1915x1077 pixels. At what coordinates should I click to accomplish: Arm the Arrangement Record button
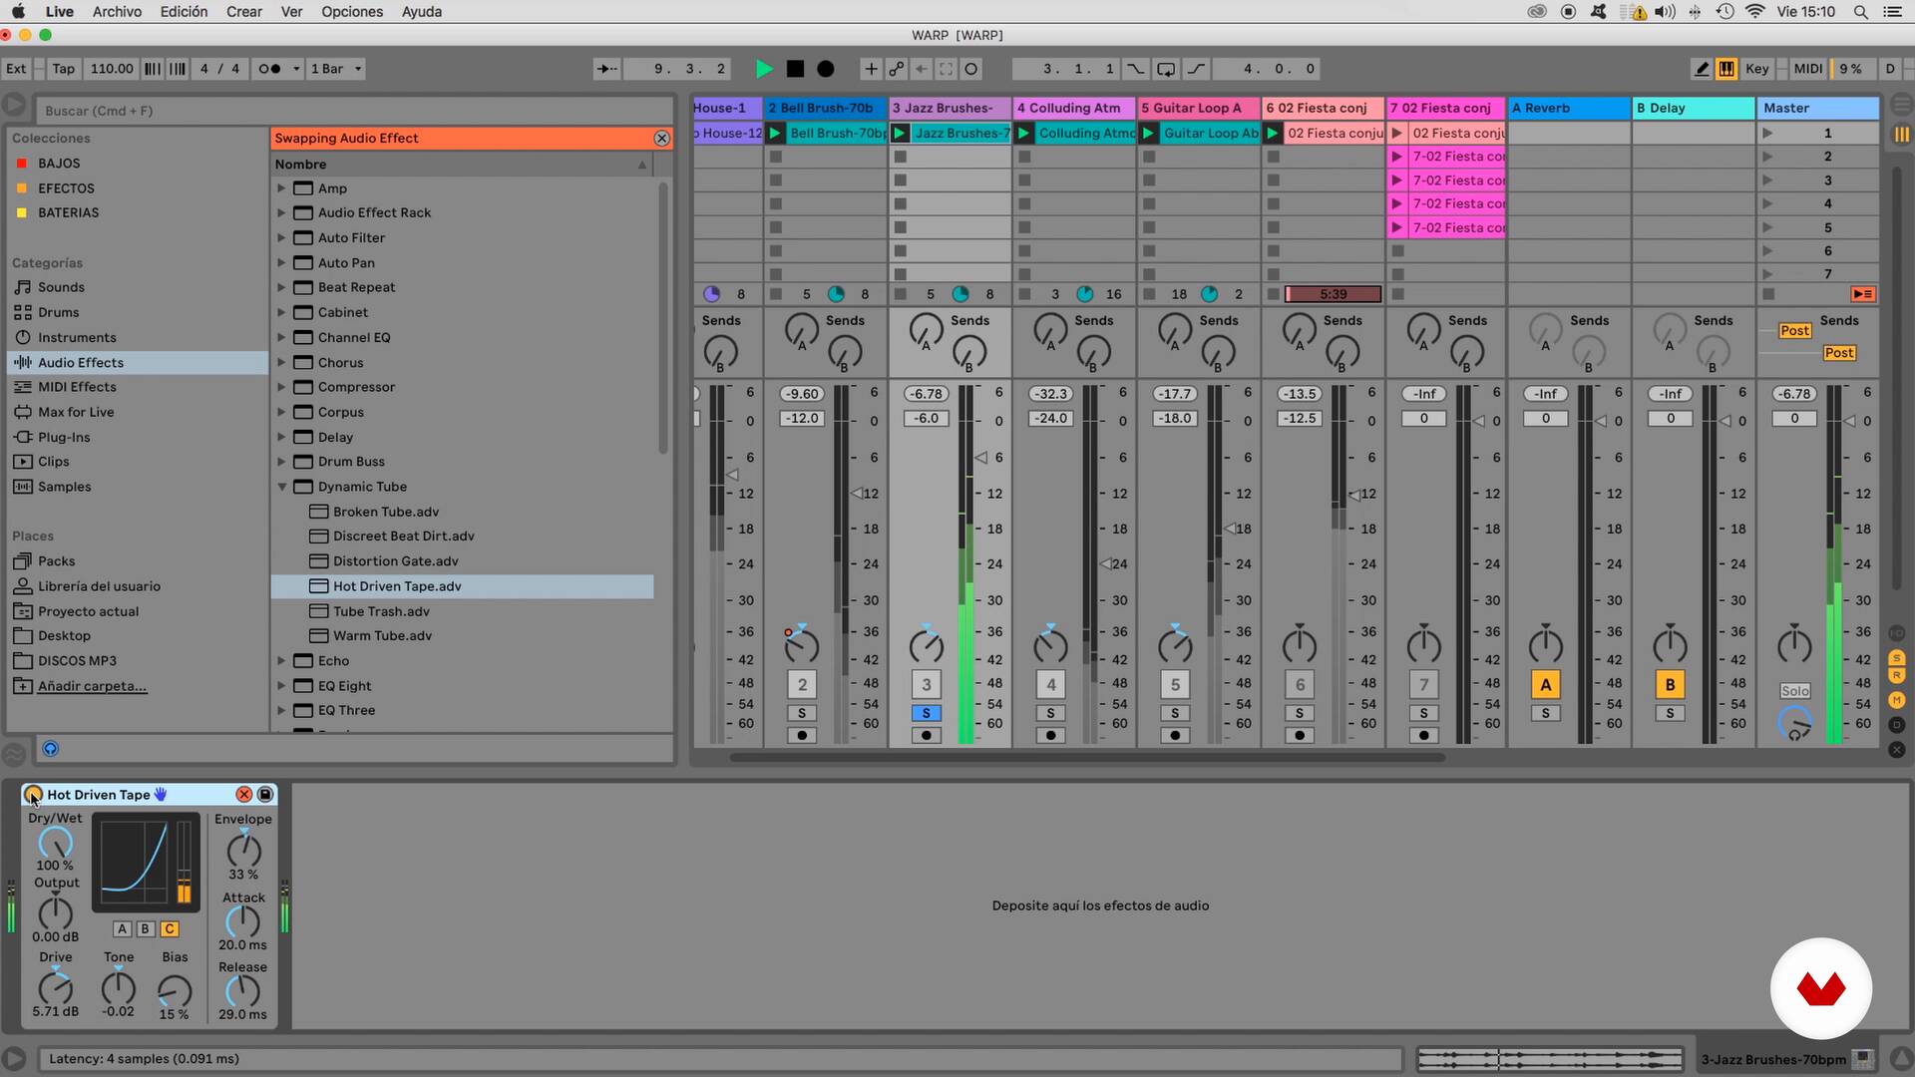point(826,69)
